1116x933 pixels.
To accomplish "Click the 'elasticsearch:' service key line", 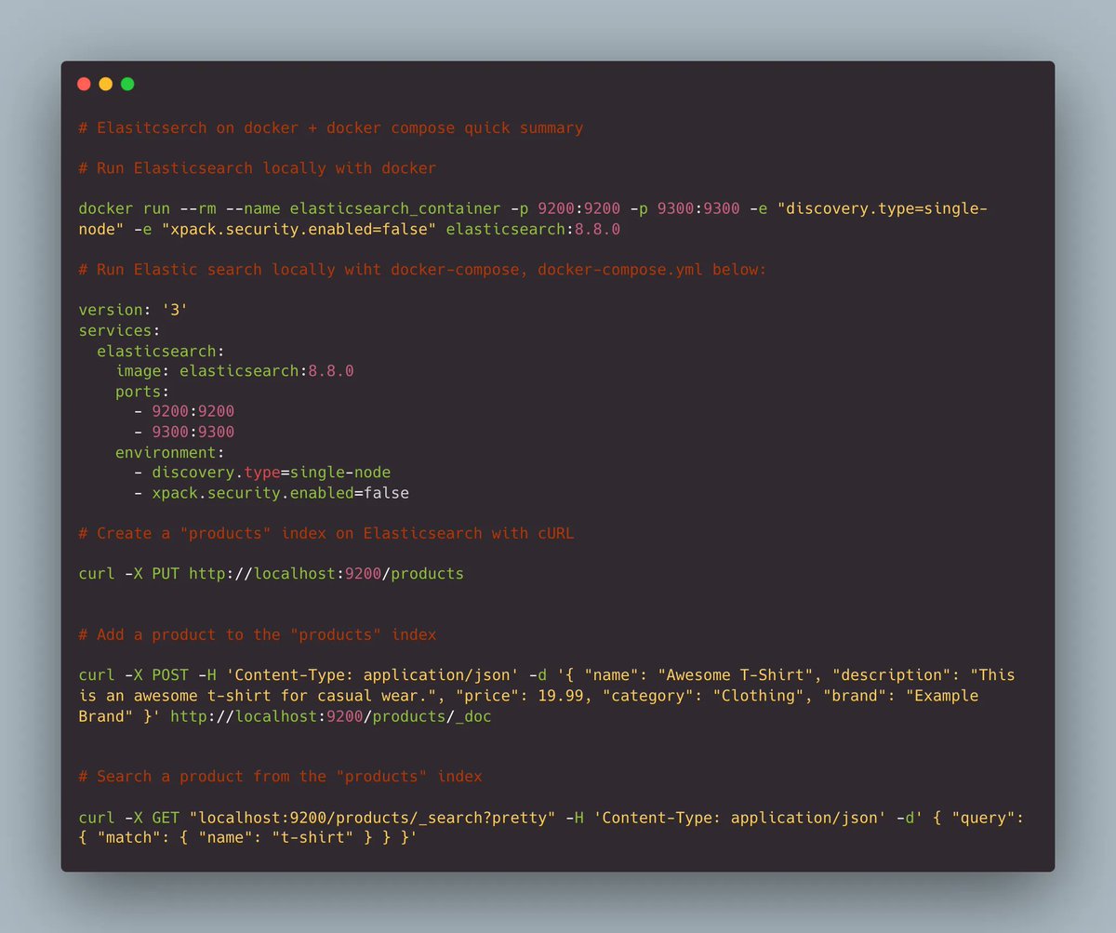I will [161, 351].
